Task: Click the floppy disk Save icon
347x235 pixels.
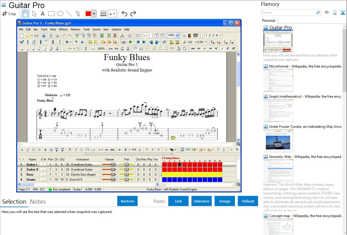Action: [x=36, y=35]
